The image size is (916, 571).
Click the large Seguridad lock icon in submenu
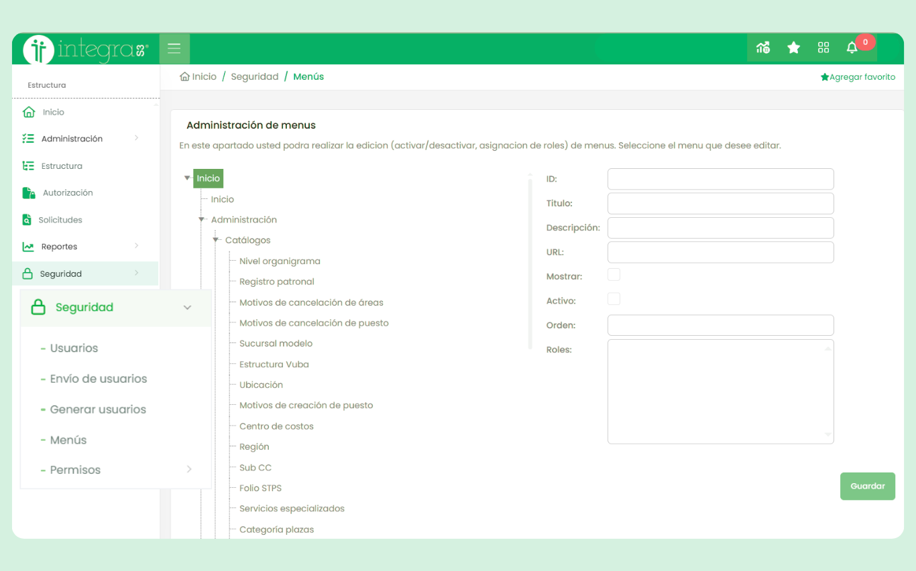38,307
